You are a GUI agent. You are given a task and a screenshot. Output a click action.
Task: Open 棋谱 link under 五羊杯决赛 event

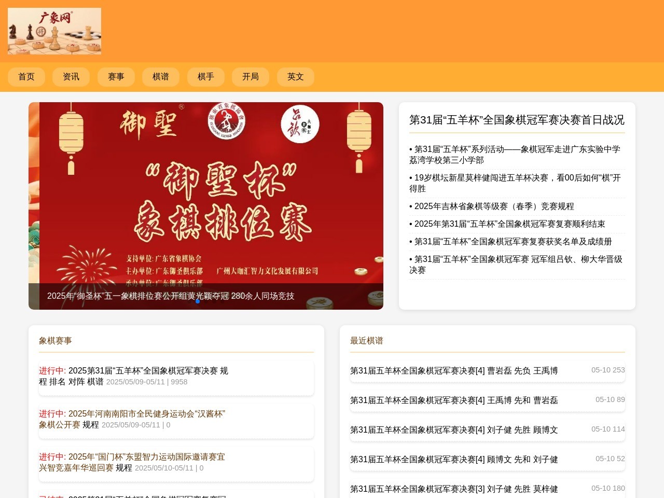[95, 382]
